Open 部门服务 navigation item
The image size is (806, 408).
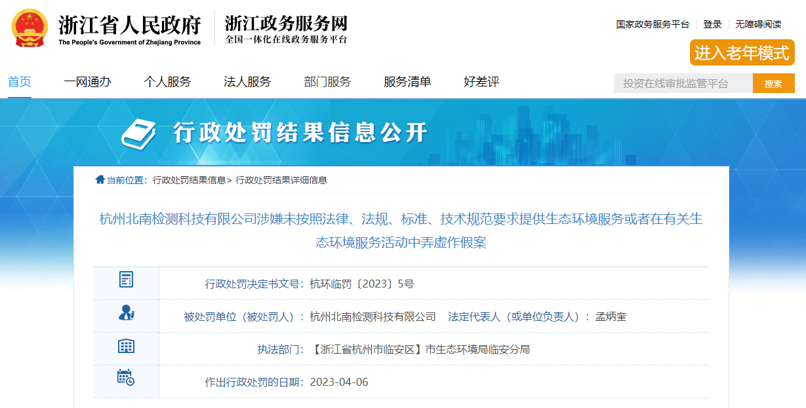point(327,82)
